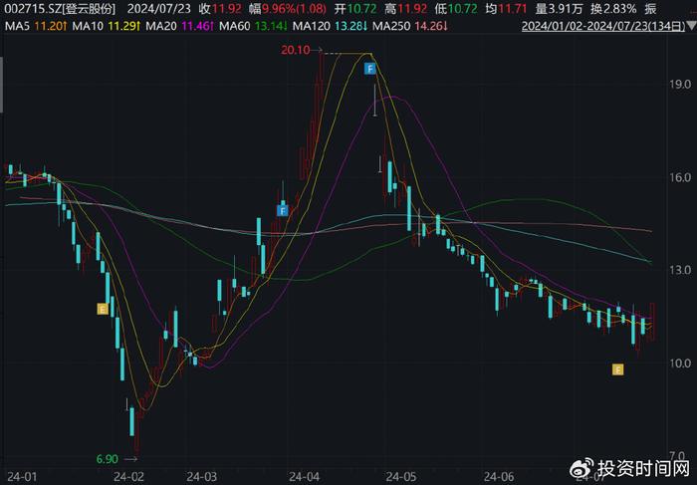Click the 24-01 date axis label

click(x=22, y=477)
